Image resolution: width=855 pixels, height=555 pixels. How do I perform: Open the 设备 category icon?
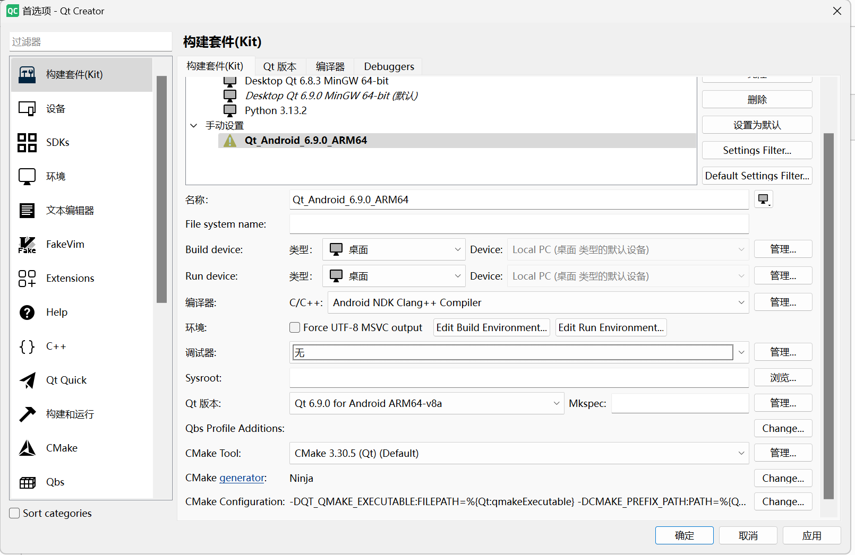[27, 109]
